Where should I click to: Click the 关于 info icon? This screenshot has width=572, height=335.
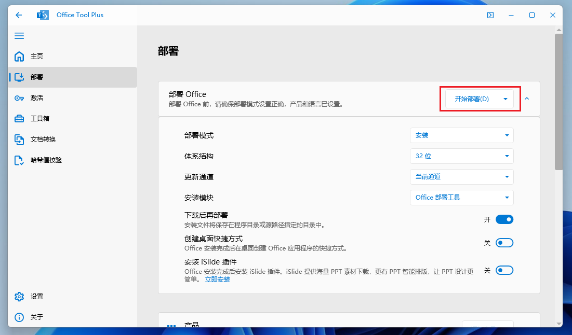(19, 317)
